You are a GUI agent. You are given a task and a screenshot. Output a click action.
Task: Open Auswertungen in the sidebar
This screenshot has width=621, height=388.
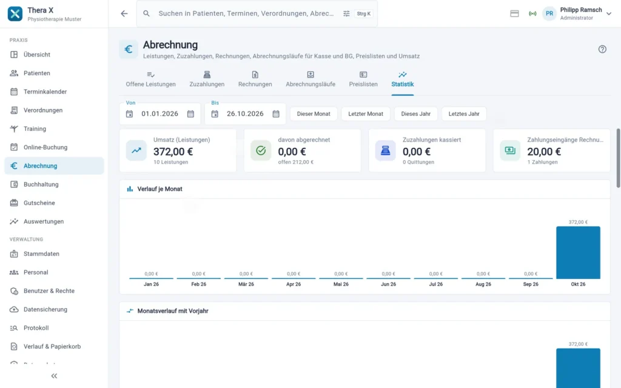[54, 221]
